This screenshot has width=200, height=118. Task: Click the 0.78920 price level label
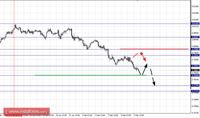(195, 66)
